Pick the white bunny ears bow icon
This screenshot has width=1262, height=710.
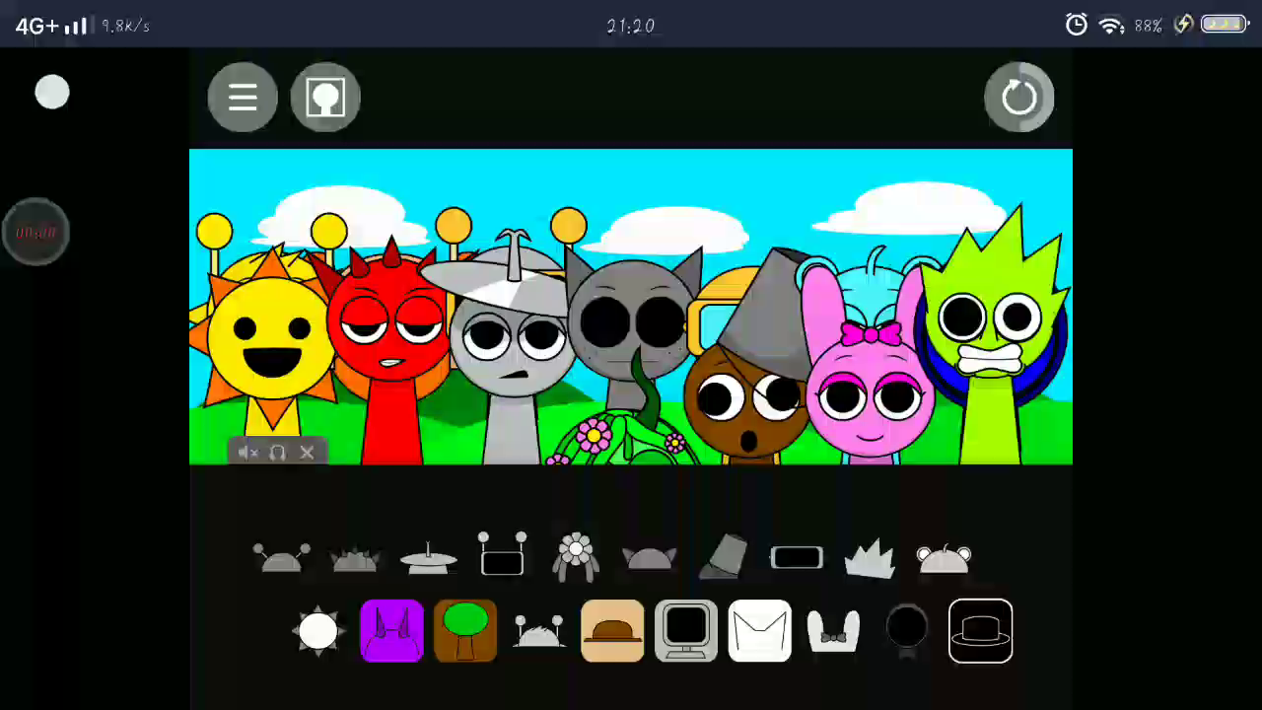833,631
